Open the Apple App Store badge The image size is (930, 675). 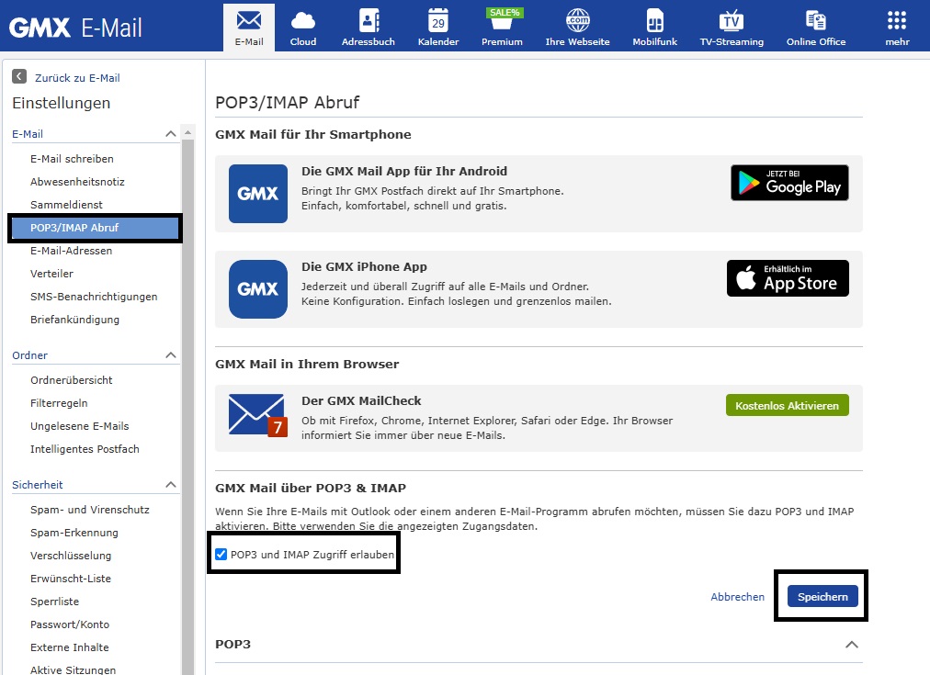click(x=788, y=278)
